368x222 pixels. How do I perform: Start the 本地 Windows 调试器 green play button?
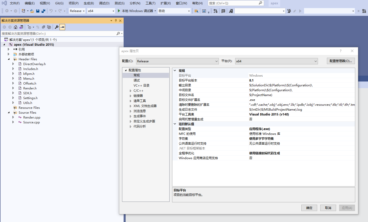coord(119,11)
